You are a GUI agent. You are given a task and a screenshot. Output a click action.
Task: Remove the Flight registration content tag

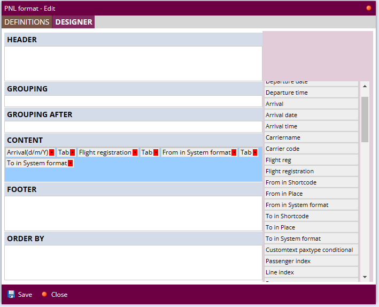[135, 152]
